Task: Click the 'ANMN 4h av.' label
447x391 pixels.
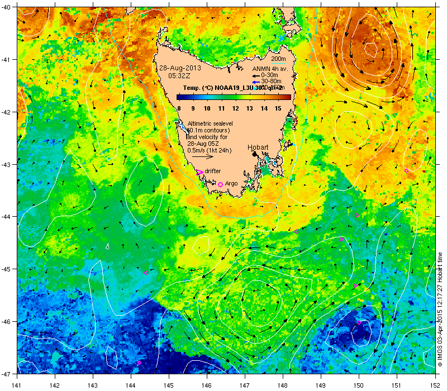Action: click(x=270, y=69)
